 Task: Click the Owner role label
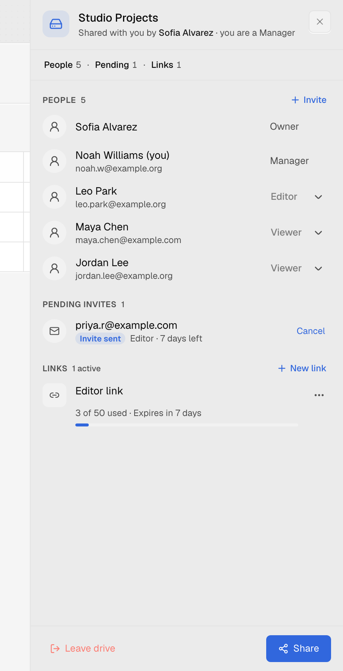click(x=284, y=127)
